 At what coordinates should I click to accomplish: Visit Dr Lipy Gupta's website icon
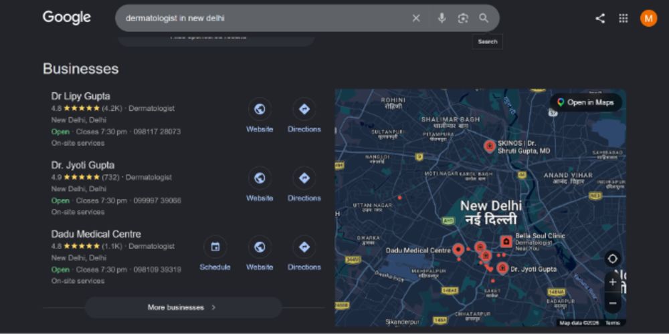[x=260, y=109]
